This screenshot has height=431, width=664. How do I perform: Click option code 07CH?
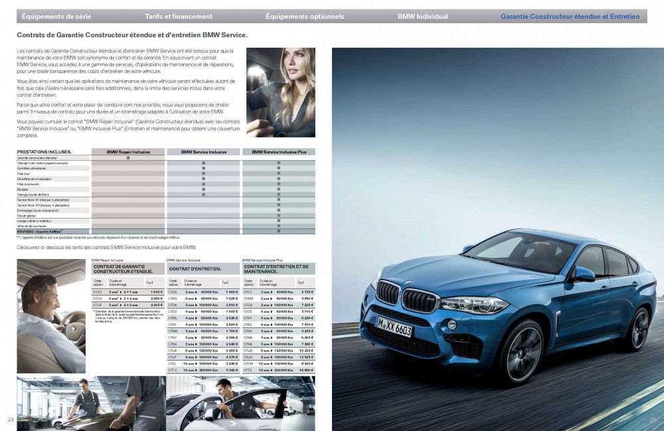click(98, 298)
